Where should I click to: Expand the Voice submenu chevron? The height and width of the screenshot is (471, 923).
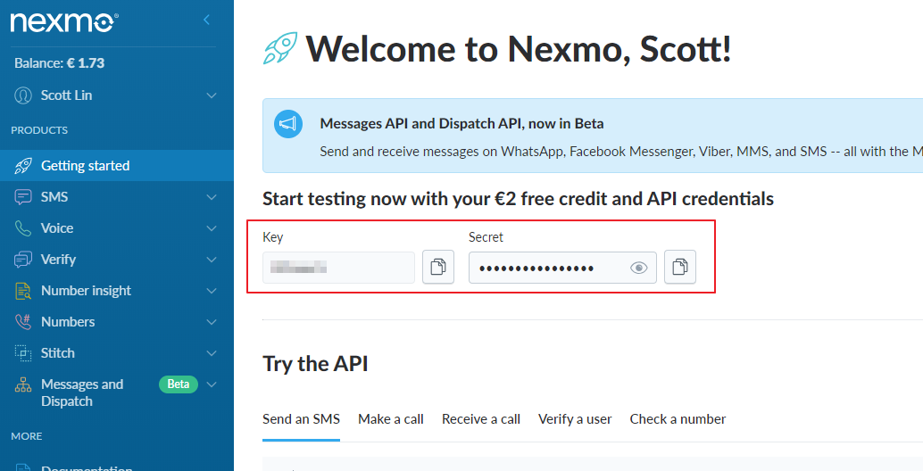(212, 228)
